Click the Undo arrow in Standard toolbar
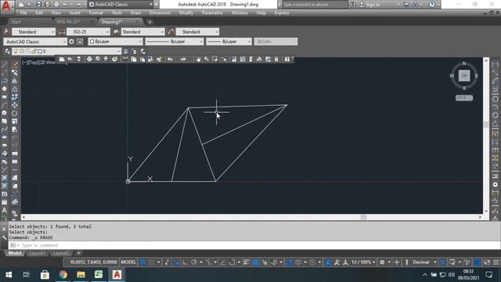501x282 pixels. point(170,60)
